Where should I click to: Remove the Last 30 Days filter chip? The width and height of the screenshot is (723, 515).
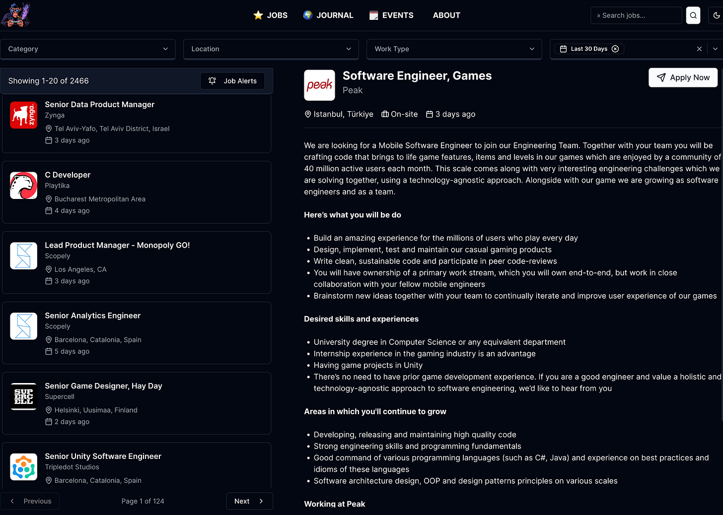615,49
